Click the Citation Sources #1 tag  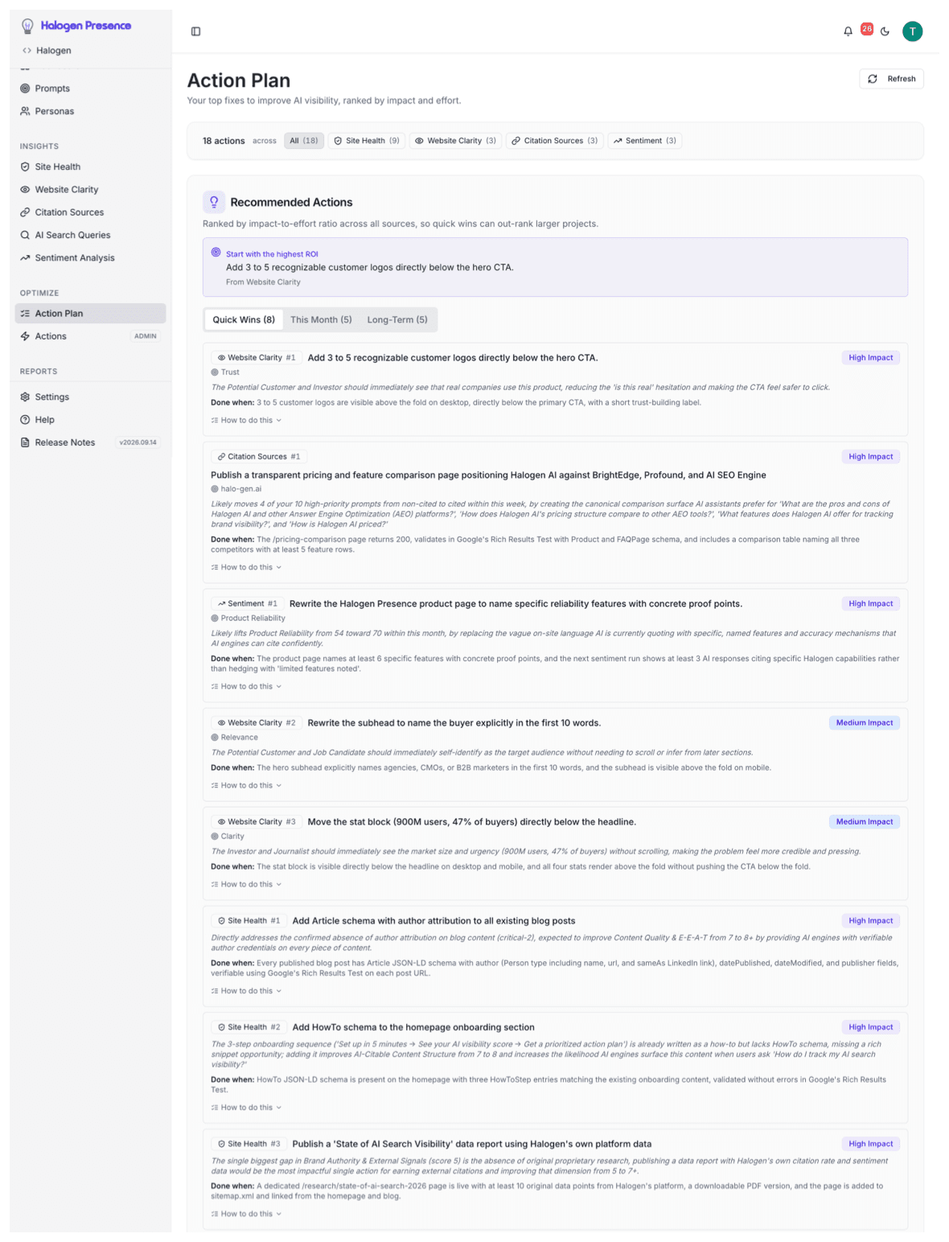pos(258,457)
